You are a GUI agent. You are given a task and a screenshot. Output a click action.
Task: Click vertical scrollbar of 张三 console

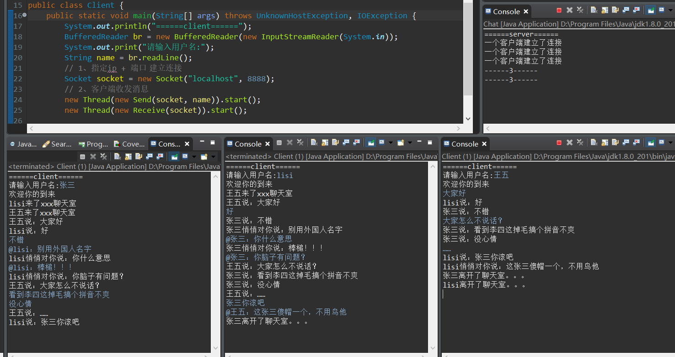pyautogui.click(x=215, y=262)
